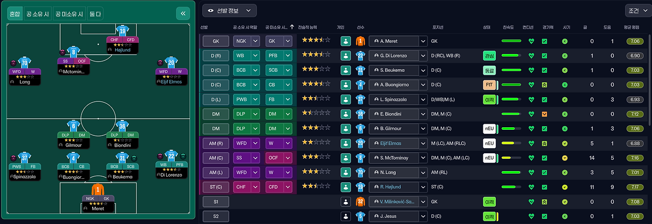Open individual instructions icon for A. Meret
The height and width of the screenshot is (224, 652).
[x=346, y=41]
